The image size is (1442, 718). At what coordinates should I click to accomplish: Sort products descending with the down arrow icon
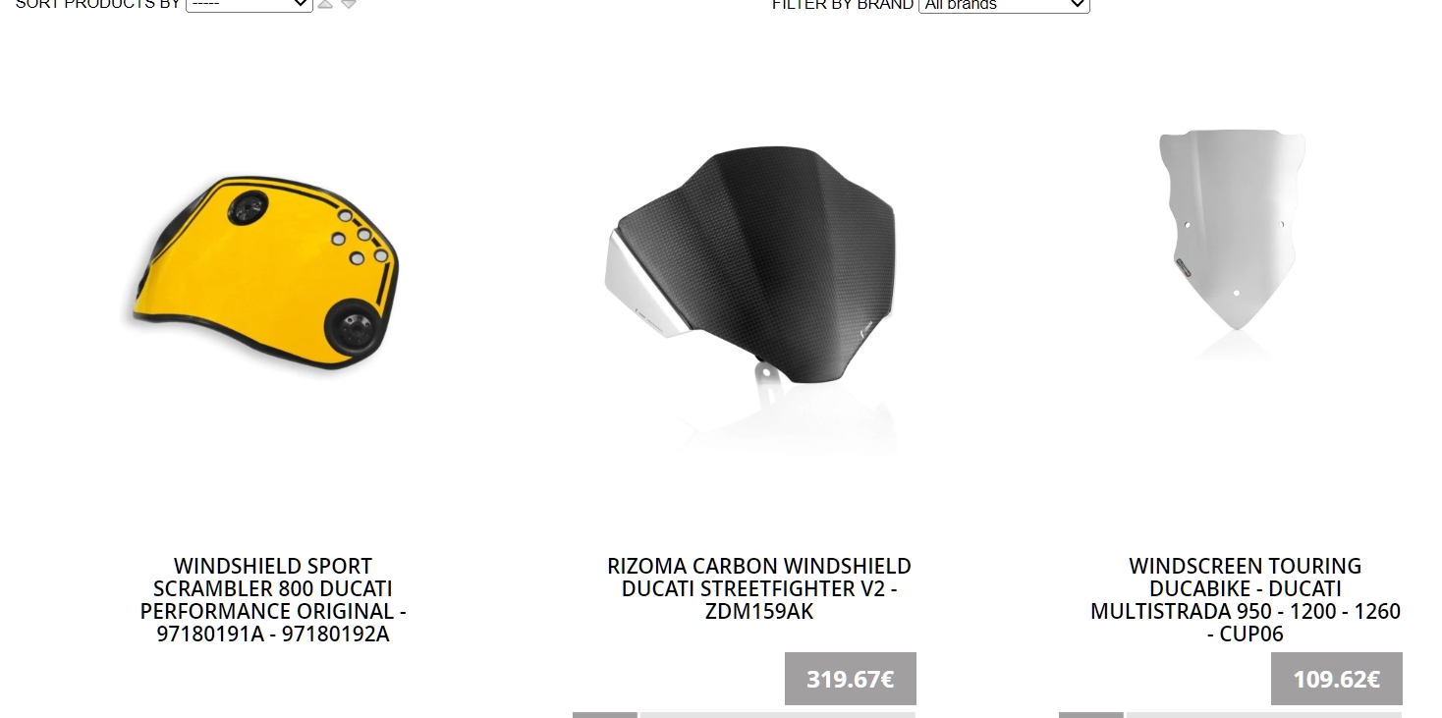(x=349, y=4)
